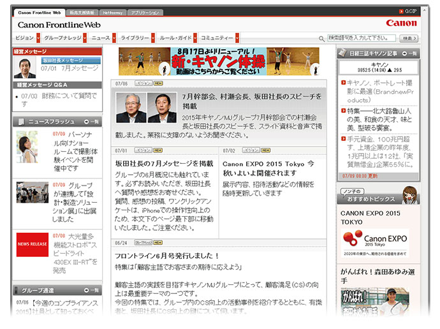Image resolution: width=440 pixels, height=329 pixels.
Task: Click the NEW badge on 07/01 article
Action: click(x=158, y=150)
